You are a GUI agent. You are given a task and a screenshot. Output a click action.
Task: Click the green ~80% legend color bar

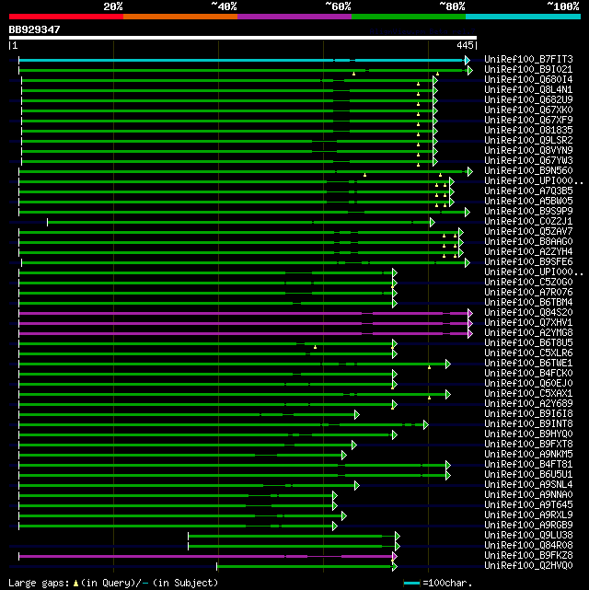(409, 17)
